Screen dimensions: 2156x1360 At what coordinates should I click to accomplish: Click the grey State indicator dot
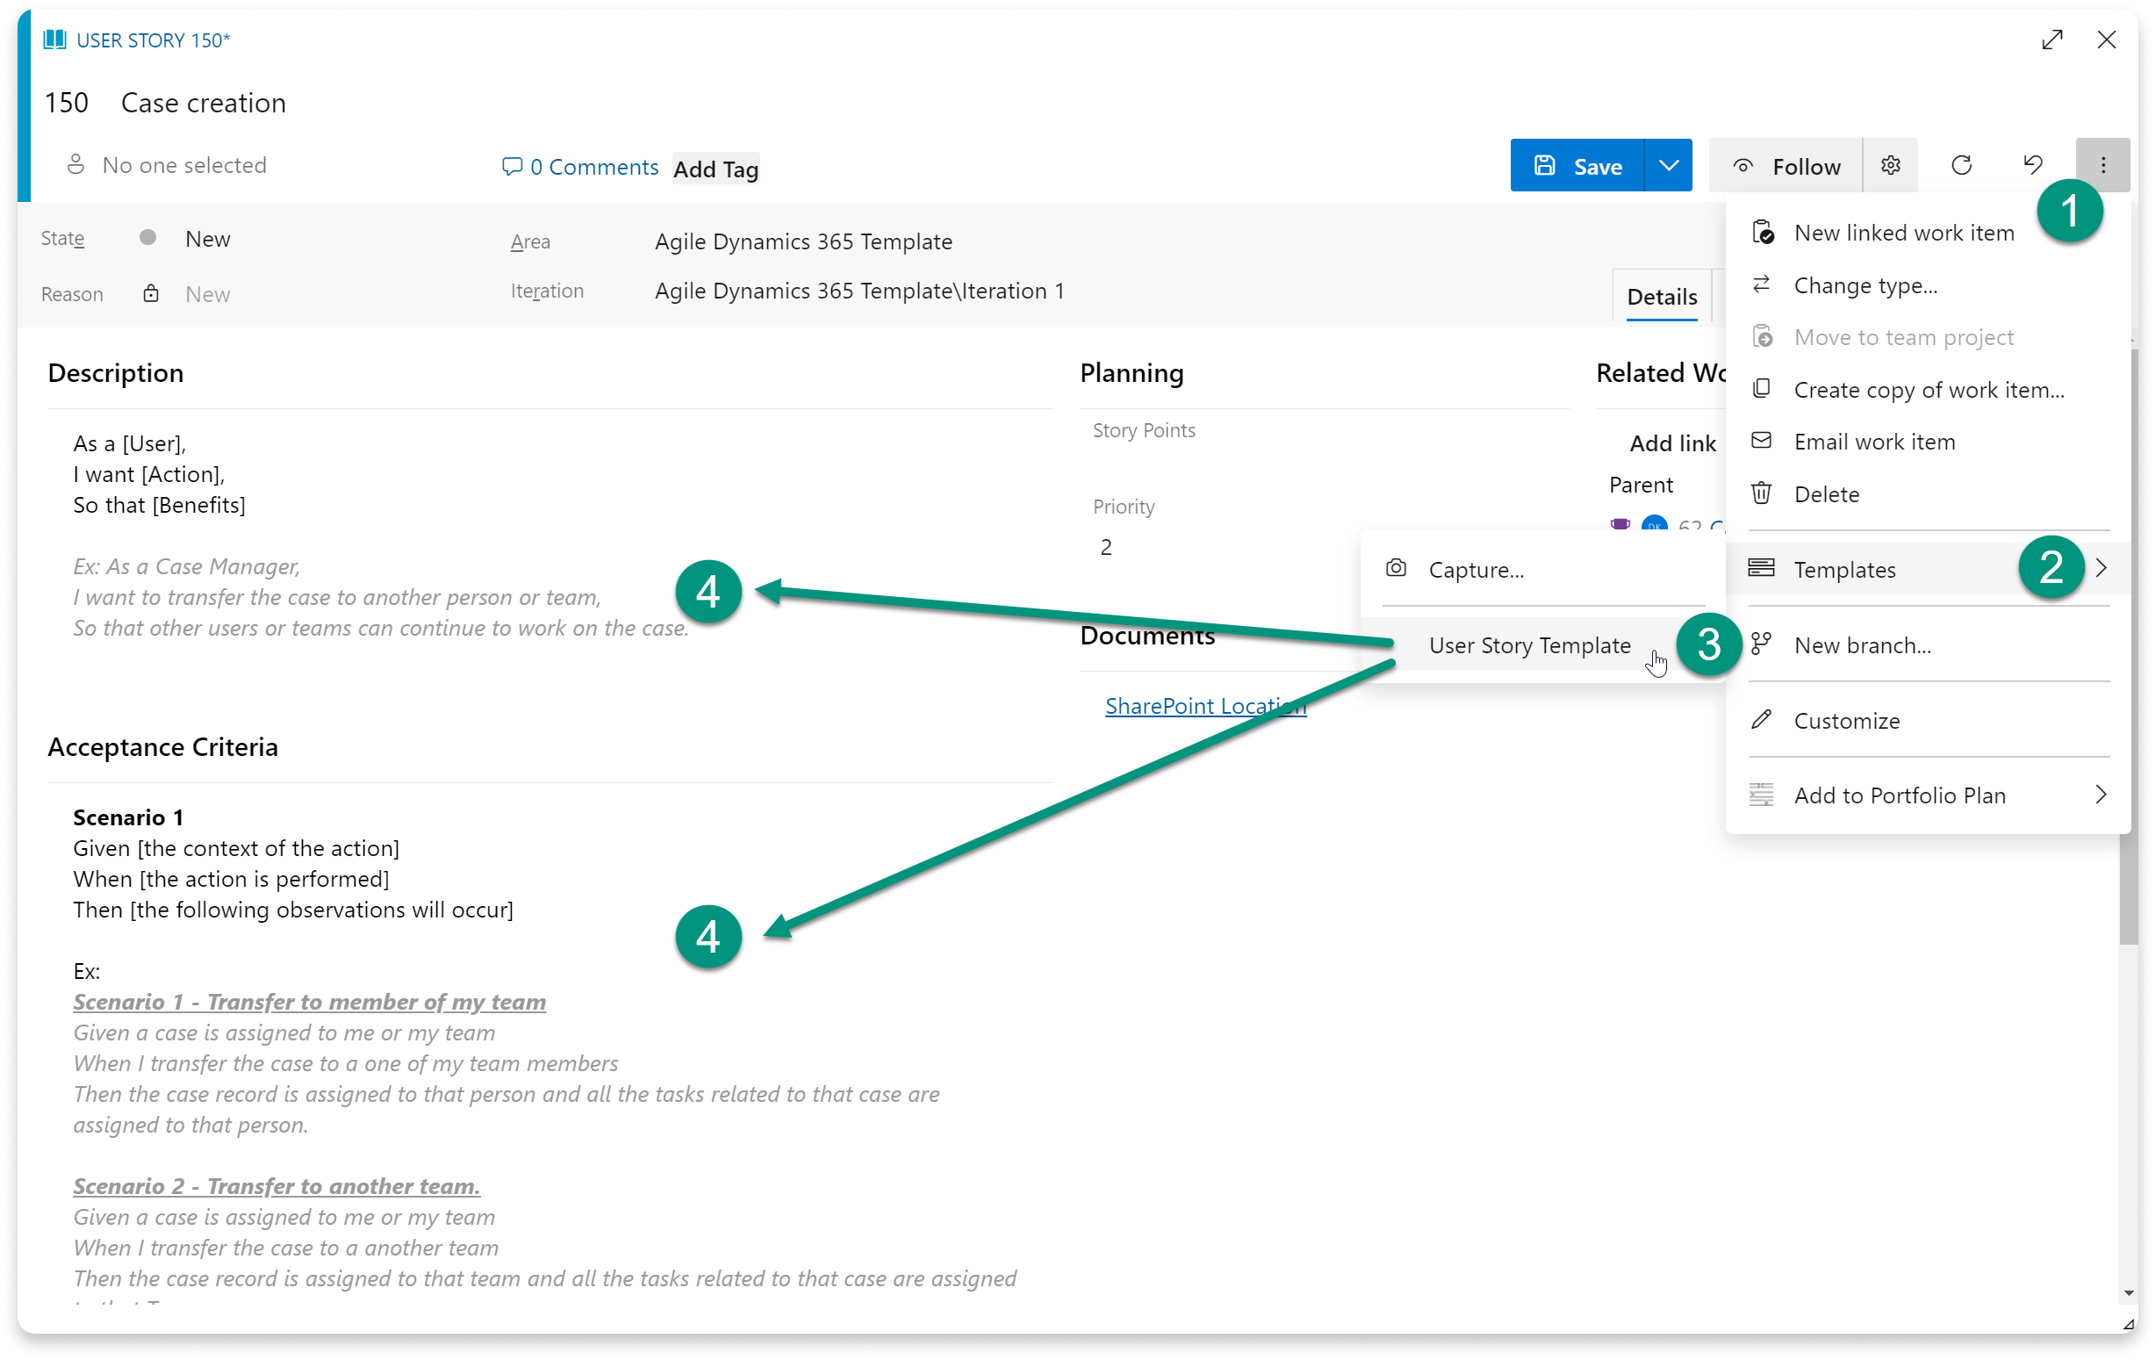coord(147,237)
